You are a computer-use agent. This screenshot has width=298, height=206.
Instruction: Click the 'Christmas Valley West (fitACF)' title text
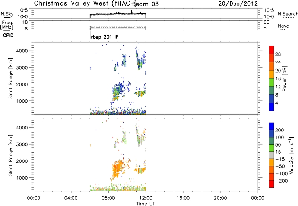[x=85, y=4]
